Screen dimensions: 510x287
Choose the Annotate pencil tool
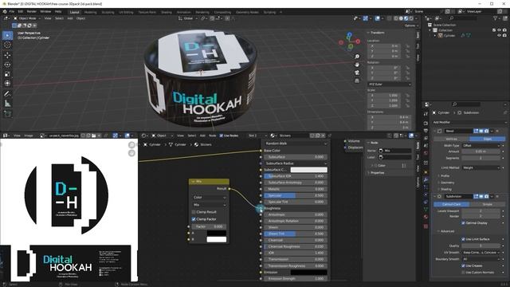7,94
